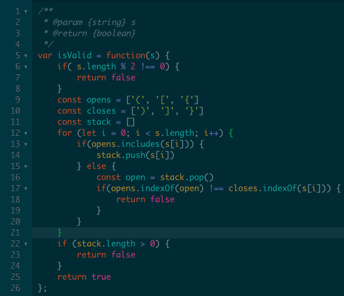Click 'stack.length' on line 22
Image resolution: width=344 pixels, height=296 pixels.
click(x=106, y=244)
